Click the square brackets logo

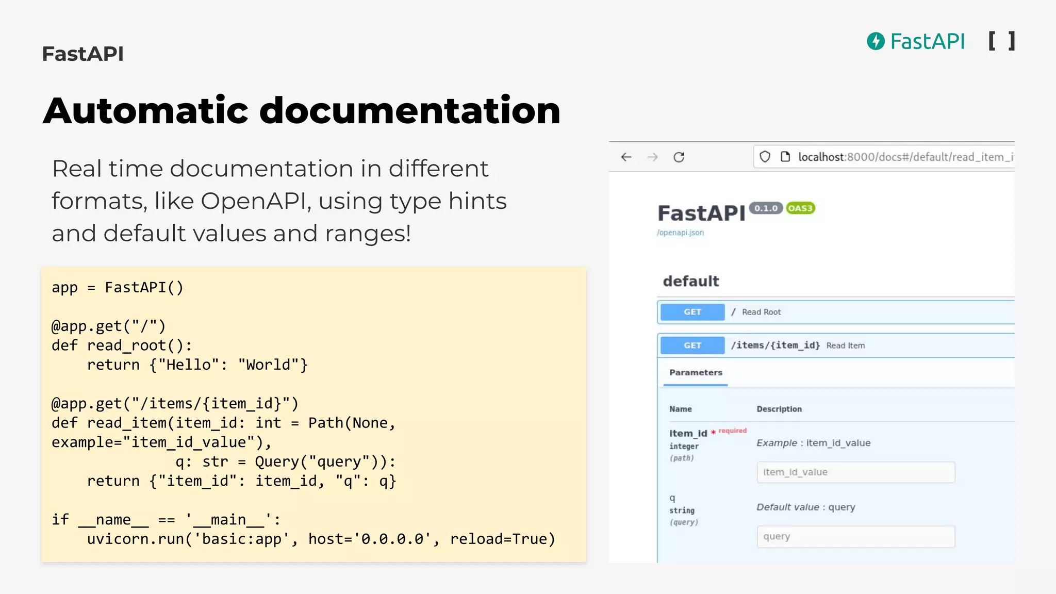point(1001,41)
